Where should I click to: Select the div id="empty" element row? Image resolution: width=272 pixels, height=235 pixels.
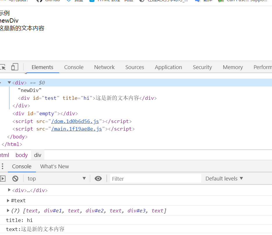point(45,113)
